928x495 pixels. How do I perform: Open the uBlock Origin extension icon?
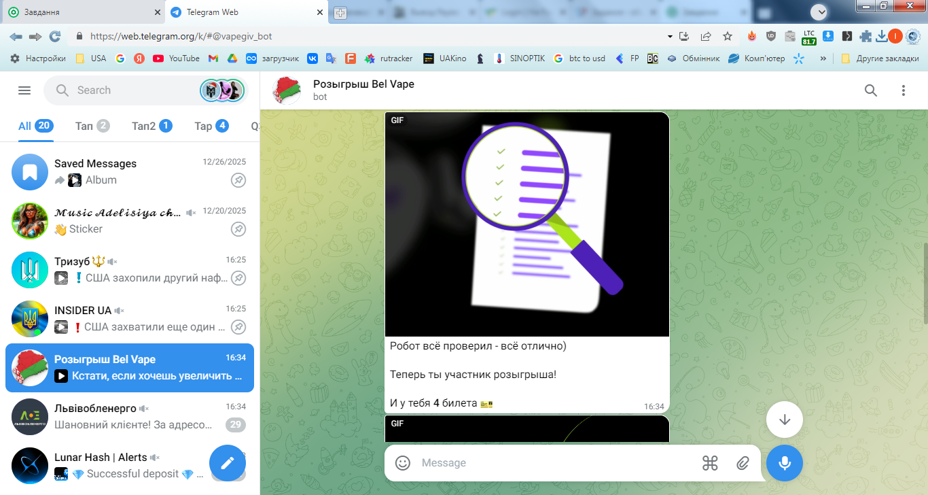771,36
